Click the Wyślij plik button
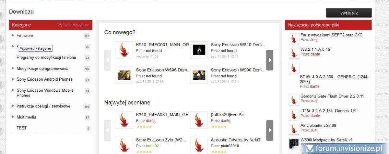 [x=349, y=13]
